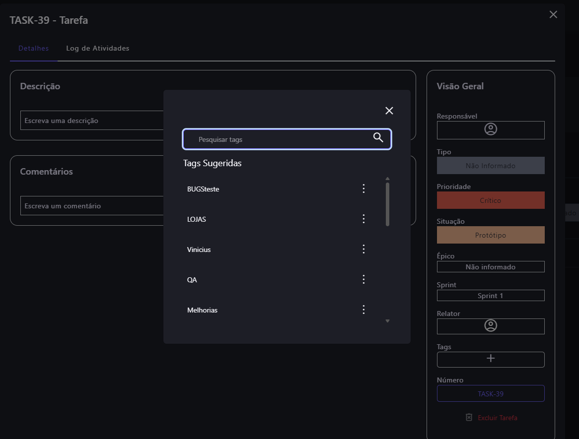Open three-dot menu next to LOJAS tag
This screenshot has height=439, width=579.
coord(363,219)
